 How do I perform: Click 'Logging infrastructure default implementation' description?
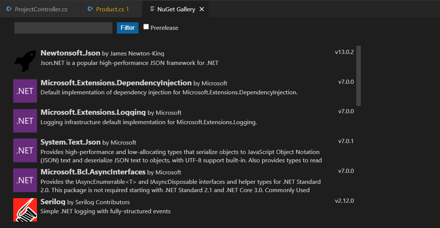pos(149,122)
